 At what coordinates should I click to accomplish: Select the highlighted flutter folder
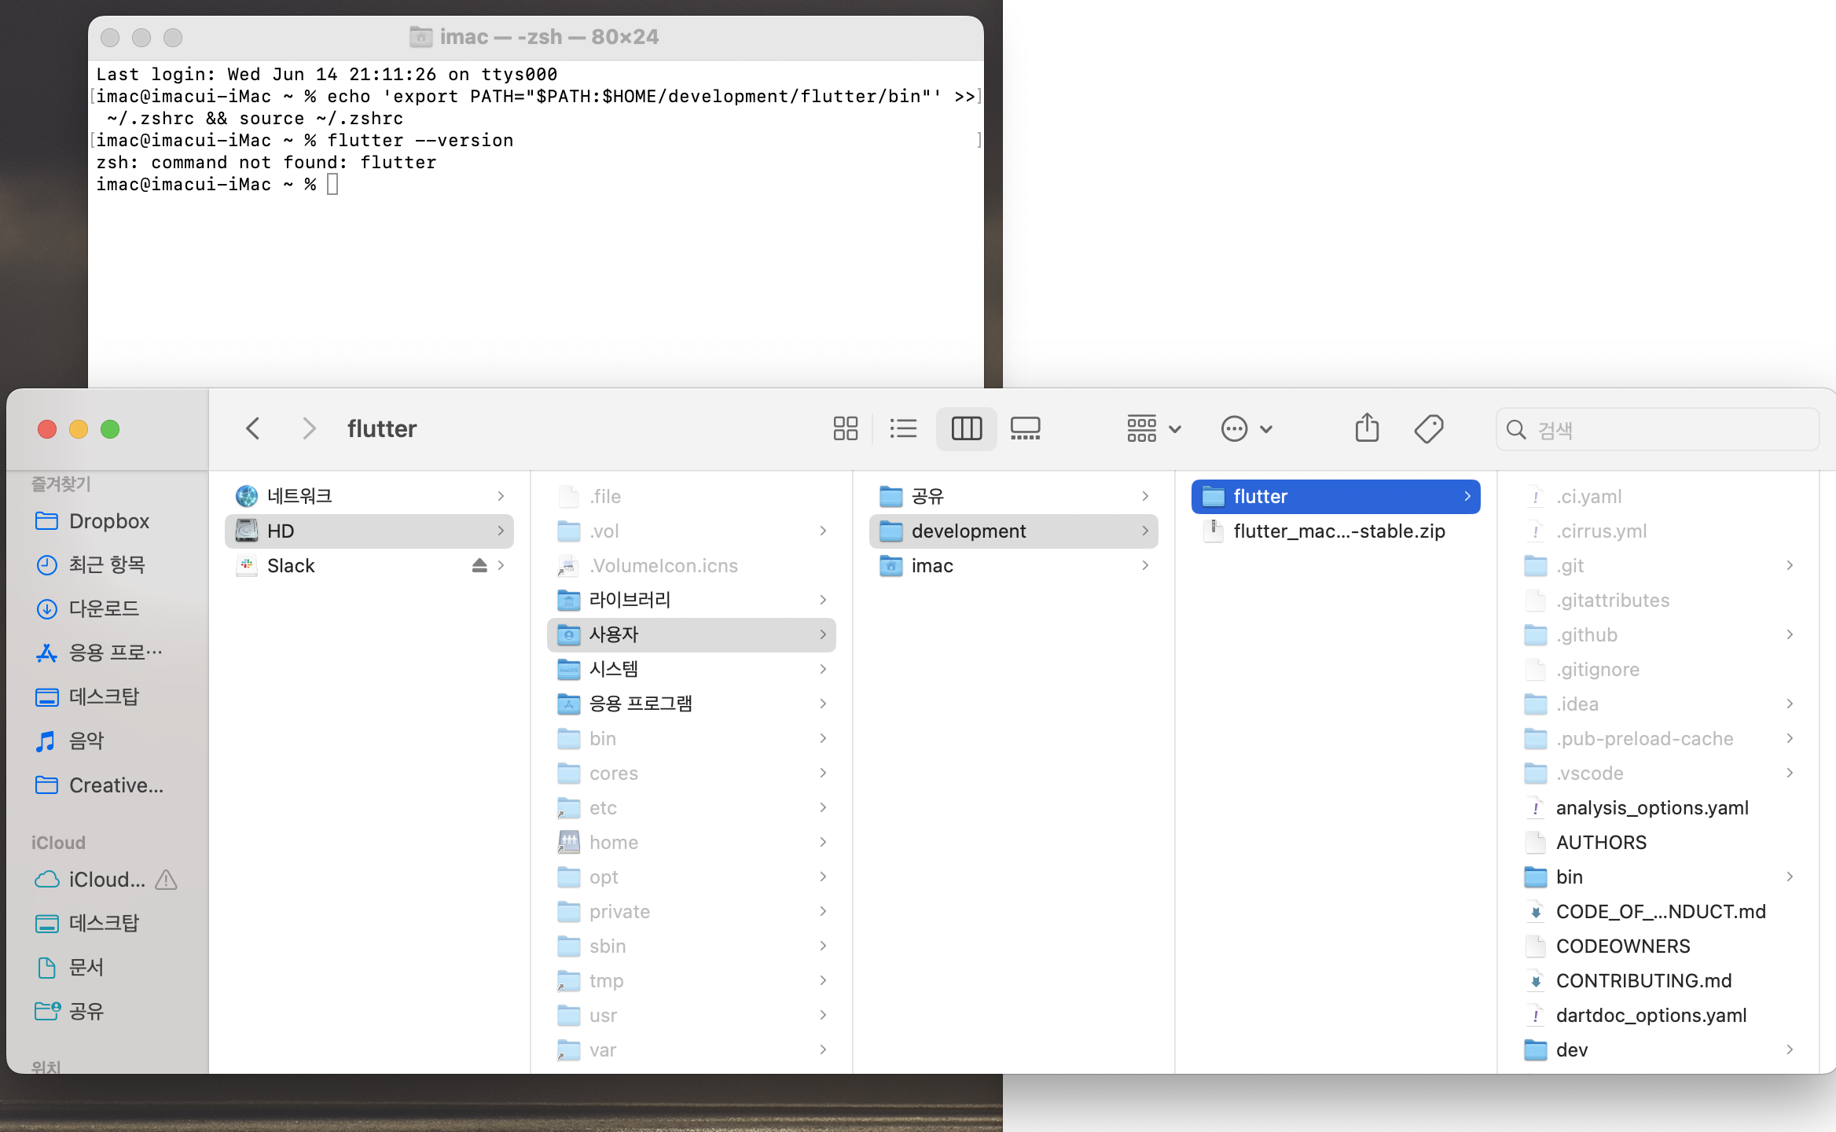coord(1336,496)
